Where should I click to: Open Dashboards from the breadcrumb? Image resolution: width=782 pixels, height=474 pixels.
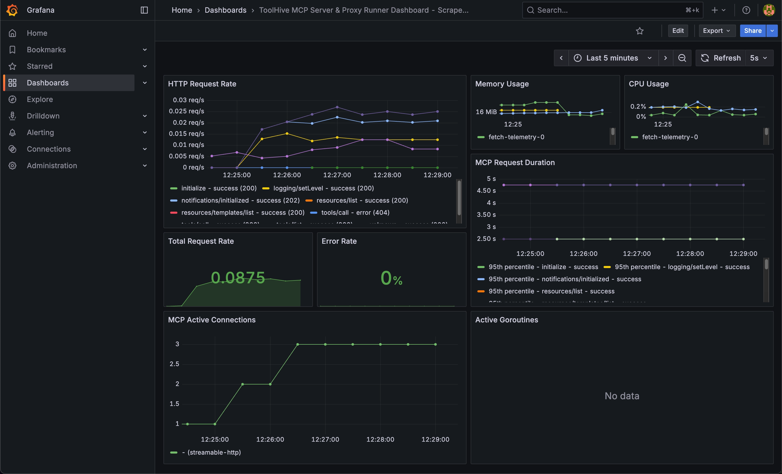tap(225, 10)
